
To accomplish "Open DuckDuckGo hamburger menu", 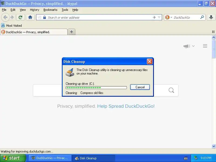I will (205, 46).
